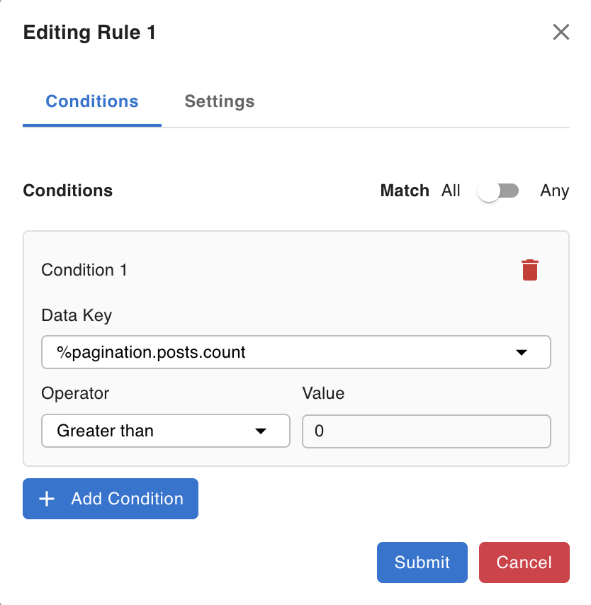Select the 'All' match option label
The image size is (591, 605).
coord(451,191)
